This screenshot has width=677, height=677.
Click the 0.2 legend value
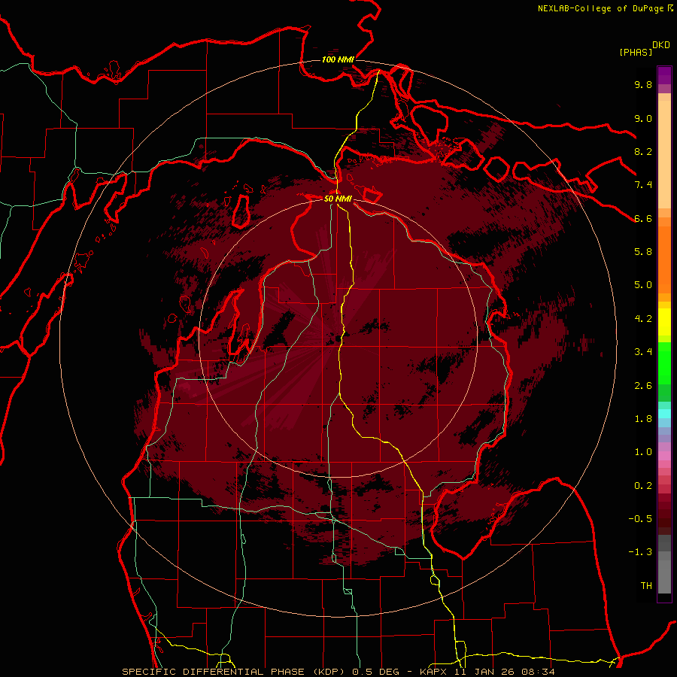click(643, 486)
